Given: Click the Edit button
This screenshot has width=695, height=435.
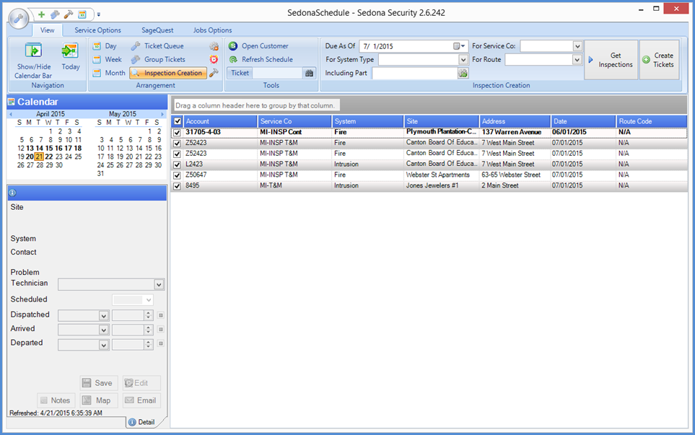Looking at the screenshot, I should 141,383.
